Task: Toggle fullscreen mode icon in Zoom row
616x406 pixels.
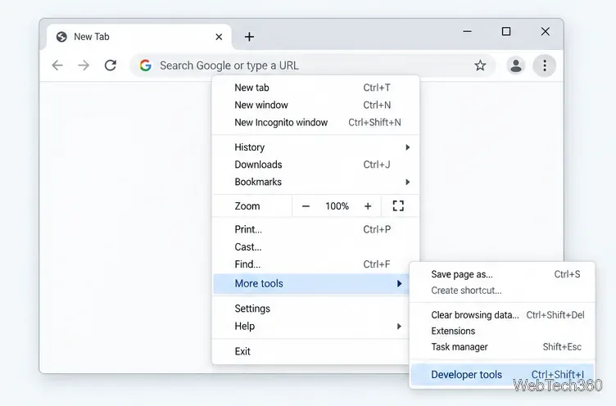Action: pos(398,205)
